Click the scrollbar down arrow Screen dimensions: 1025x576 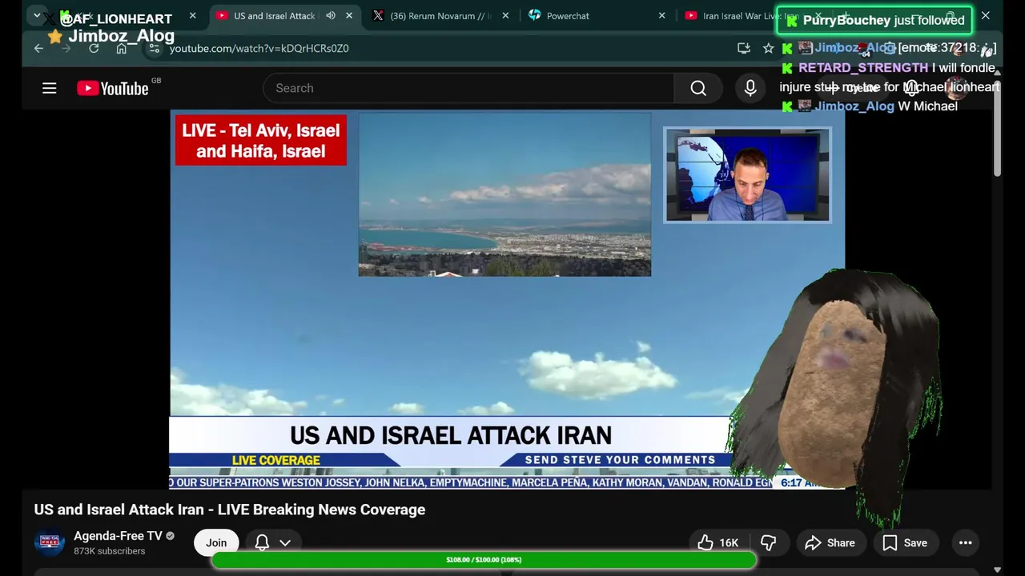point(997,570)
